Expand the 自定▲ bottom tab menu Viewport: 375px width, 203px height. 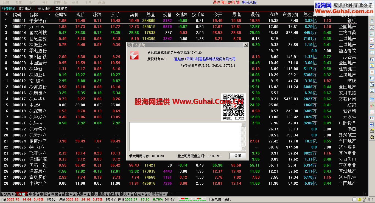139,194
